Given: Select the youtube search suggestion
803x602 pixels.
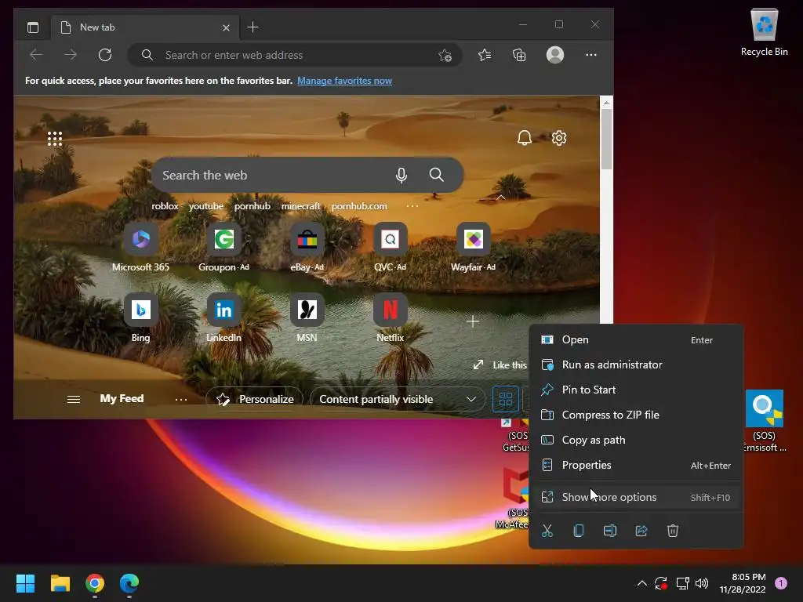Looking at the screenshot, I should pos(206,206).
